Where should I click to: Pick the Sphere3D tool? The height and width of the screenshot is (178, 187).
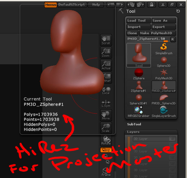(x=164, y=62)
